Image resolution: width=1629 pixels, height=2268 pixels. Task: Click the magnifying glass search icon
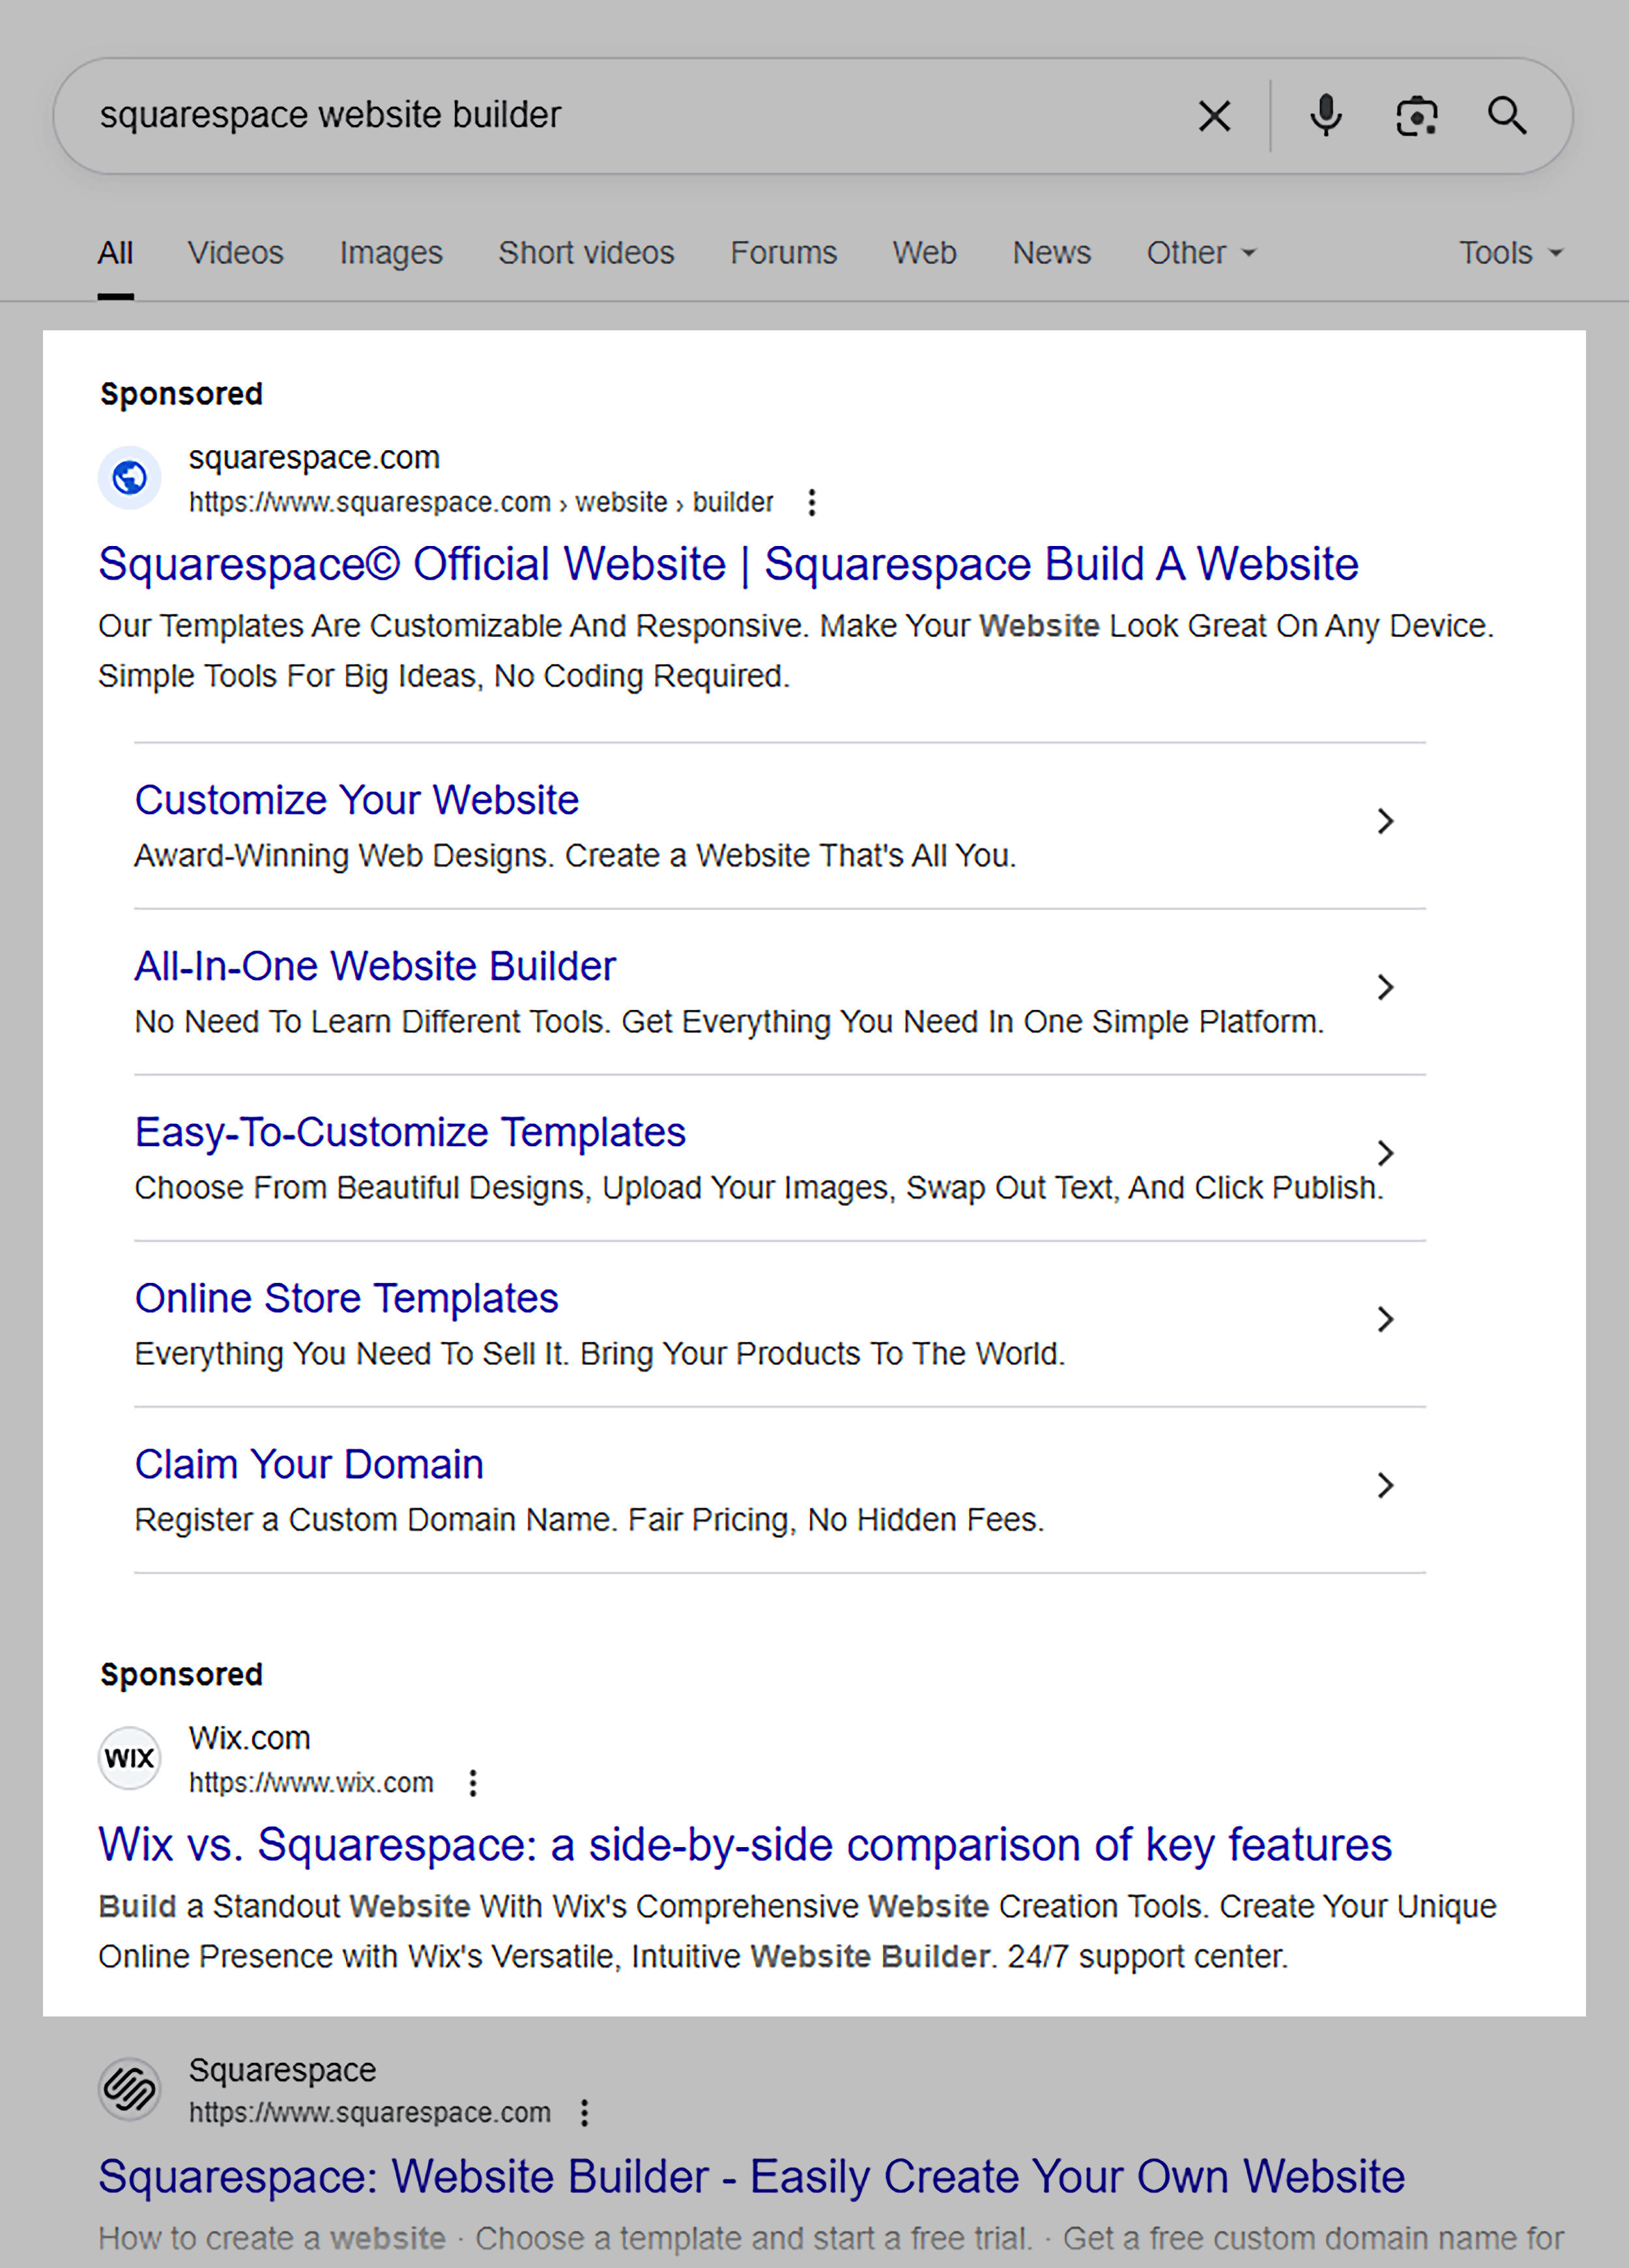coord(1507,116)
